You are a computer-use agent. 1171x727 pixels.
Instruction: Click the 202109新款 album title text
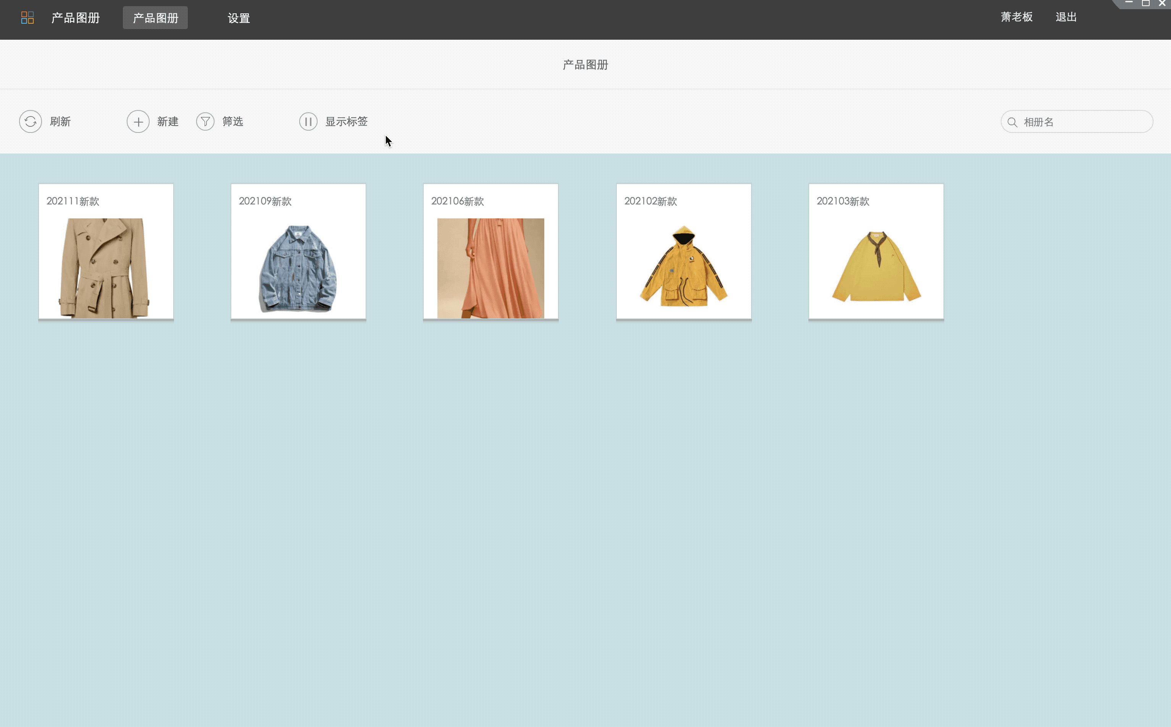(265, 202)
